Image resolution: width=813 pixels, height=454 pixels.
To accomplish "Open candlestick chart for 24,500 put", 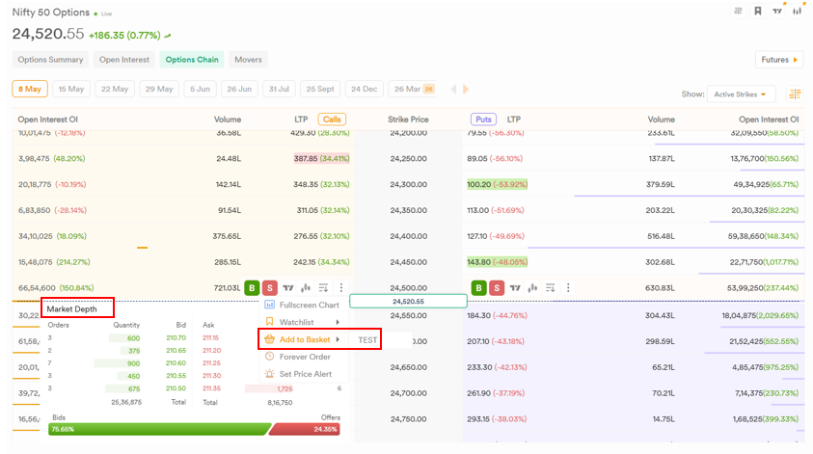I will pyautogui.click(x=532, y=287).
